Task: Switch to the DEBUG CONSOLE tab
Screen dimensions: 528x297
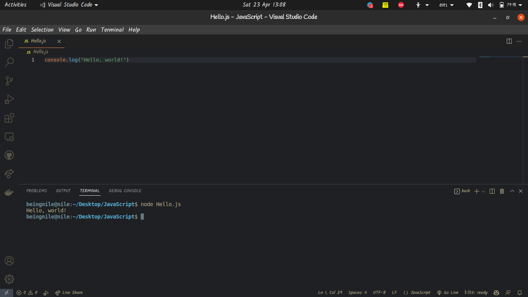Action: click(125, 191)
